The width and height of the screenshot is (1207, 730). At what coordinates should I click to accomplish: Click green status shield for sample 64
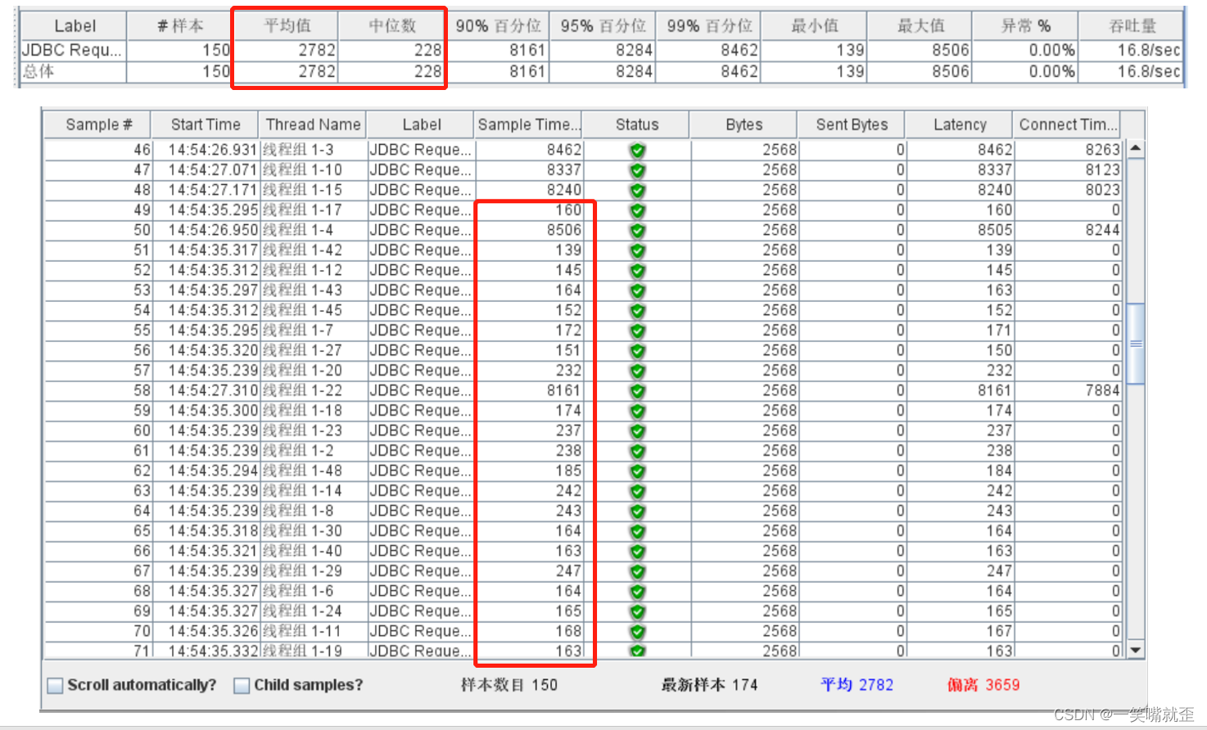[x=638, y=511]
